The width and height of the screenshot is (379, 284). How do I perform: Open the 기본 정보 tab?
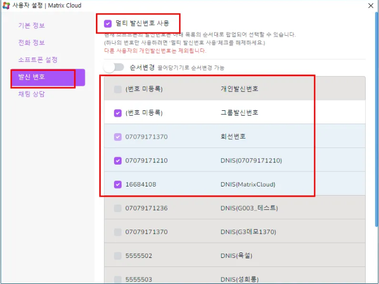point(31,26)
